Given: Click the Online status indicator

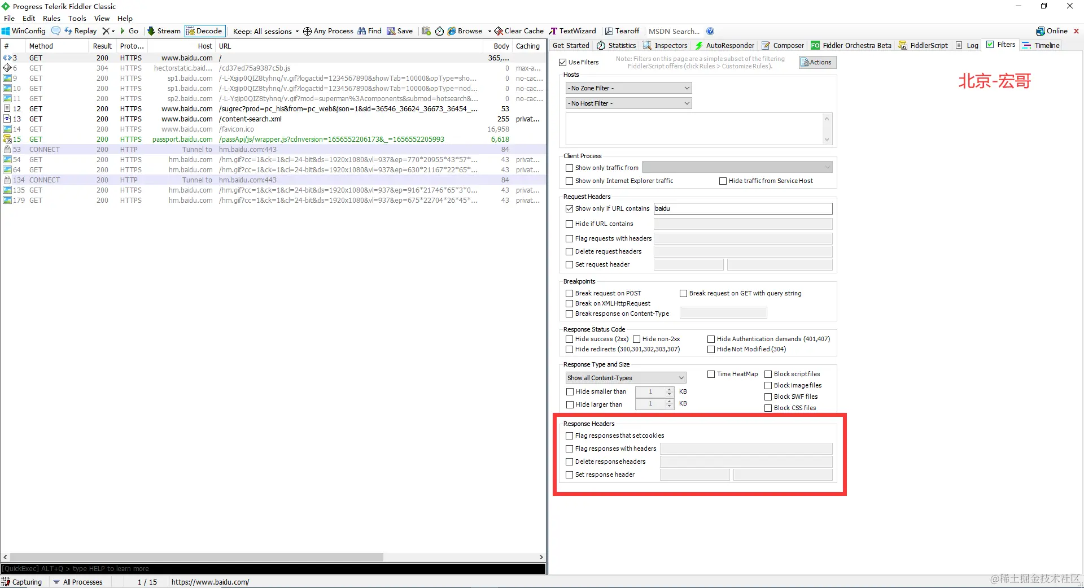Looking at the screenshot, I should click(x=1052, y=31).
